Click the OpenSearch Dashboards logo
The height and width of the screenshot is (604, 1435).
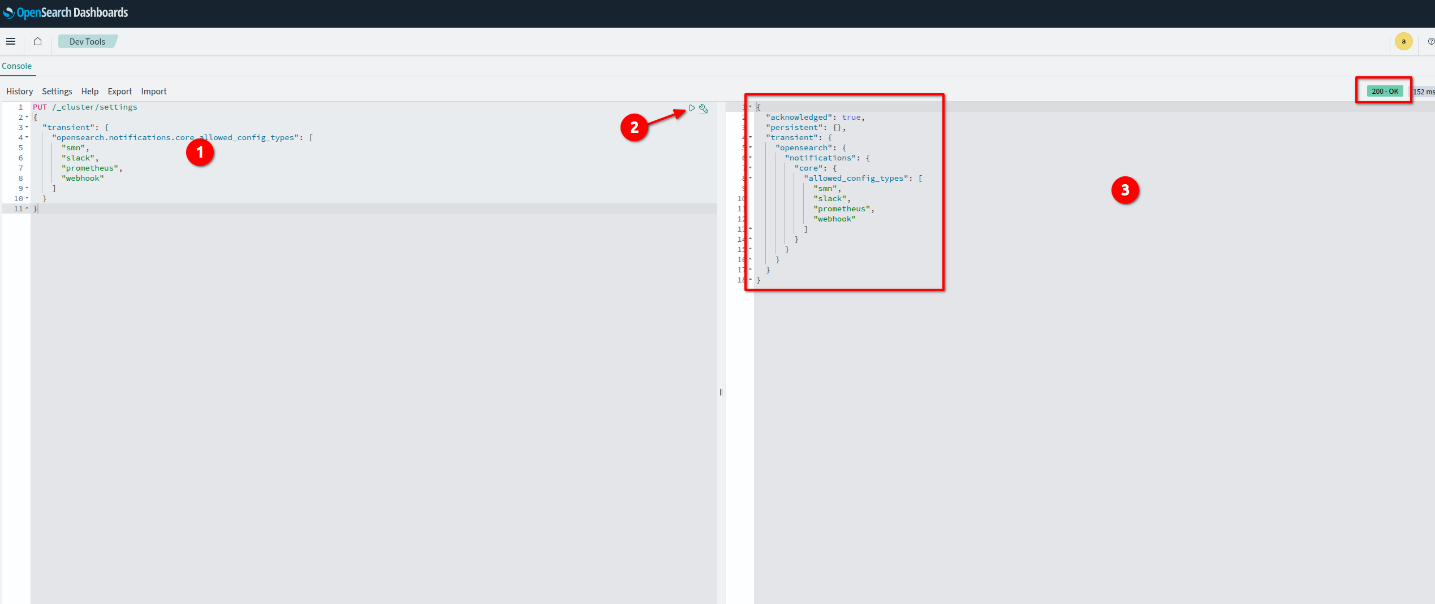pos(66,12)
